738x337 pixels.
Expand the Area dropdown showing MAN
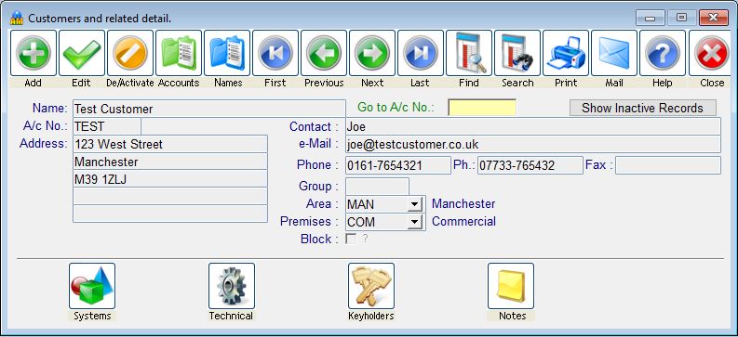click(414, 204)
